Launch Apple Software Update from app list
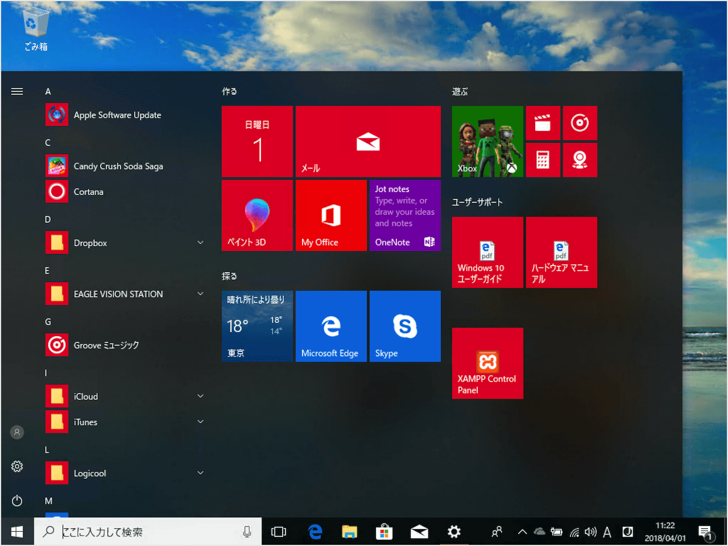This screenshot has width=728, height=546. point(125,115)
